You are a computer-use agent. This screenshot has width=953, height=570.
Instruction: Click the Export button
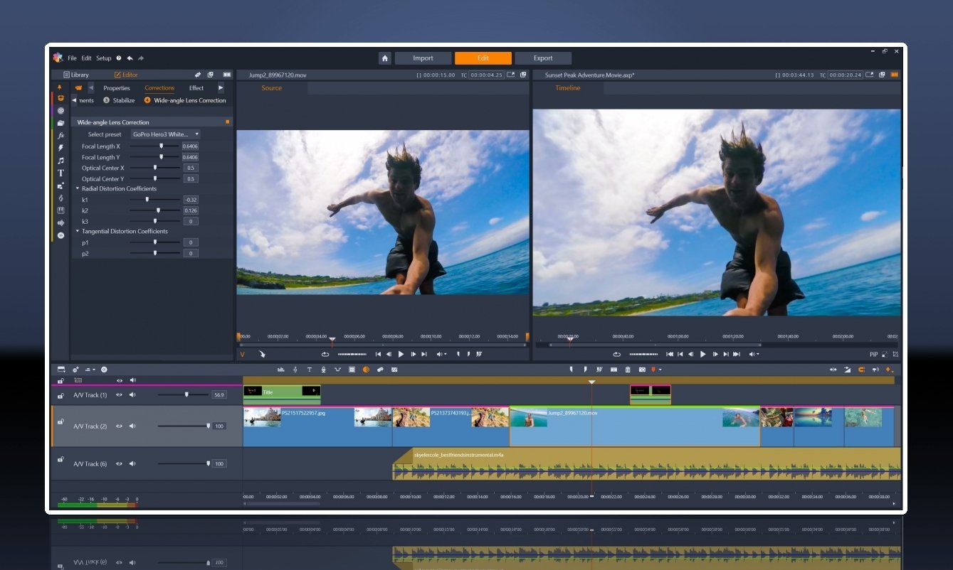click(543, 58)
